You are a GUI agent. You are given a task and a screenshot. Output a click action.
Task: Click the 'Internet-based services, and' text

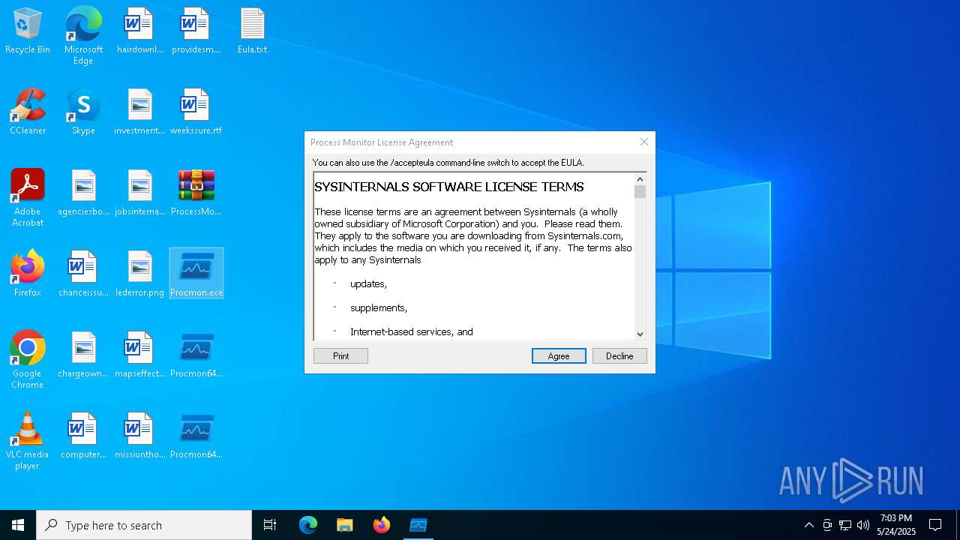click(x=412, y=331)
